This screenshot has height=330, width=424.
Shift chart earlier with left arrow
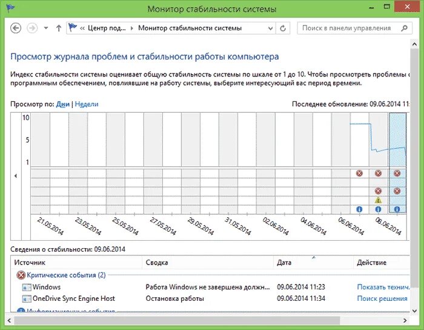16,176
